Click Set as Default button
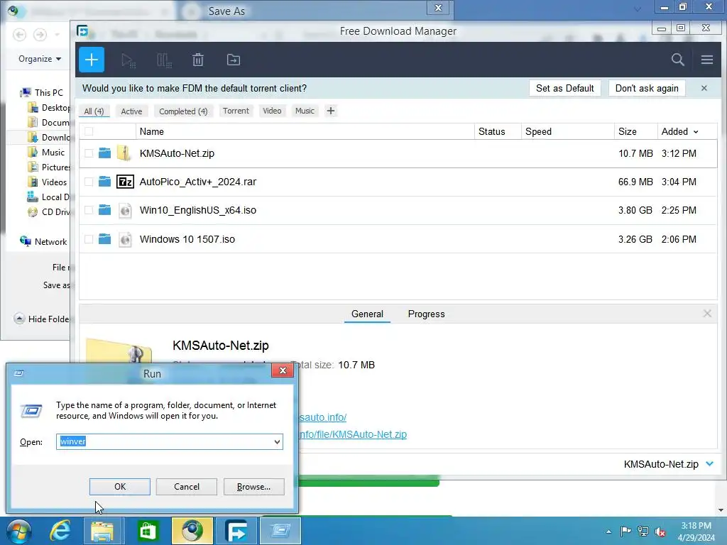727x545 pixels. [x=564, y=88]
